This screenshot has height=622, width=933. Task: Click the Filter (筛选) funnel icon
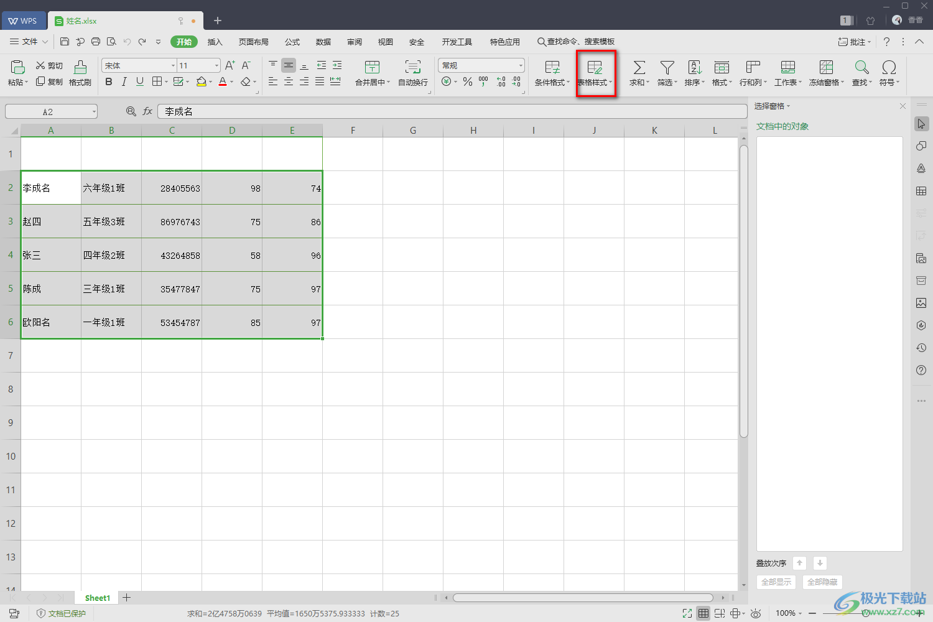pyautogui.click(x=667, y=67)
